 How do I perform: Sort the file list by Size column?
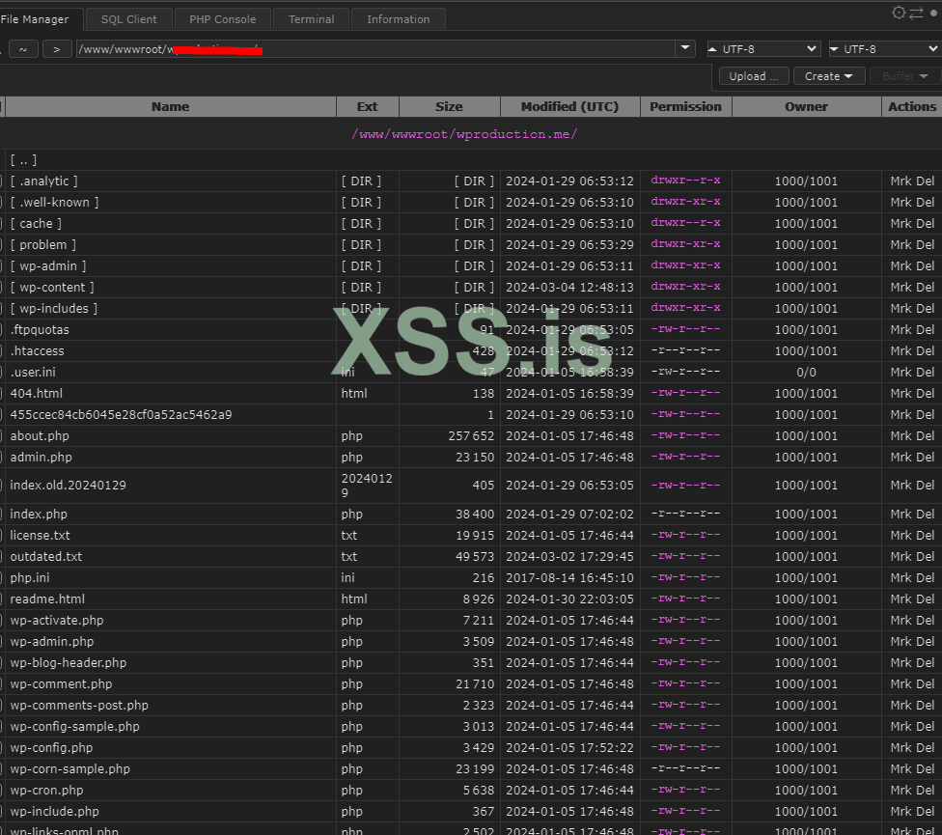[x=449, y=106]
